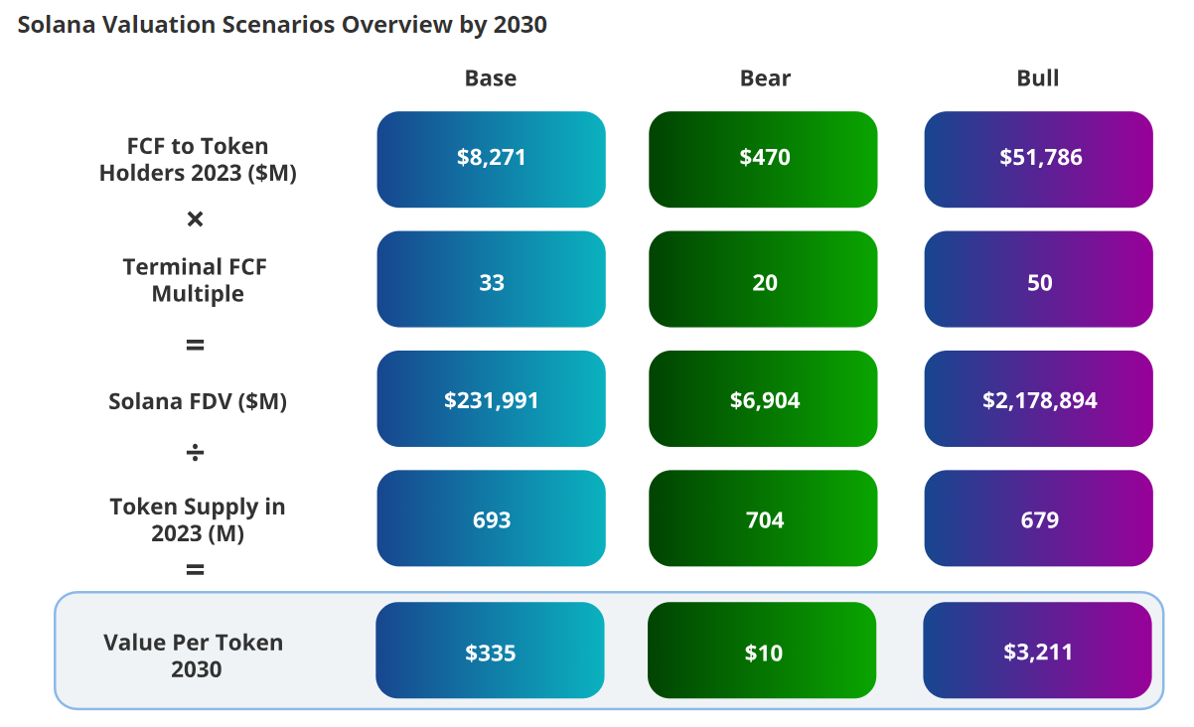Click the Bear token supply 704
1194x727 pixels.
[763, 518]
